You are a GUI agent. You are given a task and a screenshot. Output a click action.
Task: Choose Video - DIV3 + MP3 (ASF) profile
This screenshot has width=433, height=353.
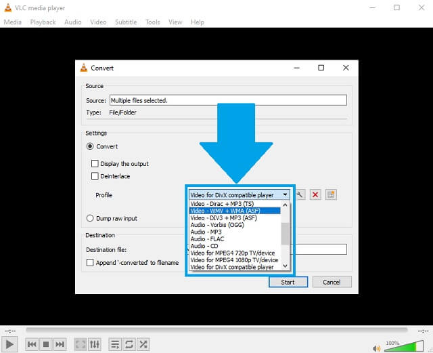[x=235, y=217]
